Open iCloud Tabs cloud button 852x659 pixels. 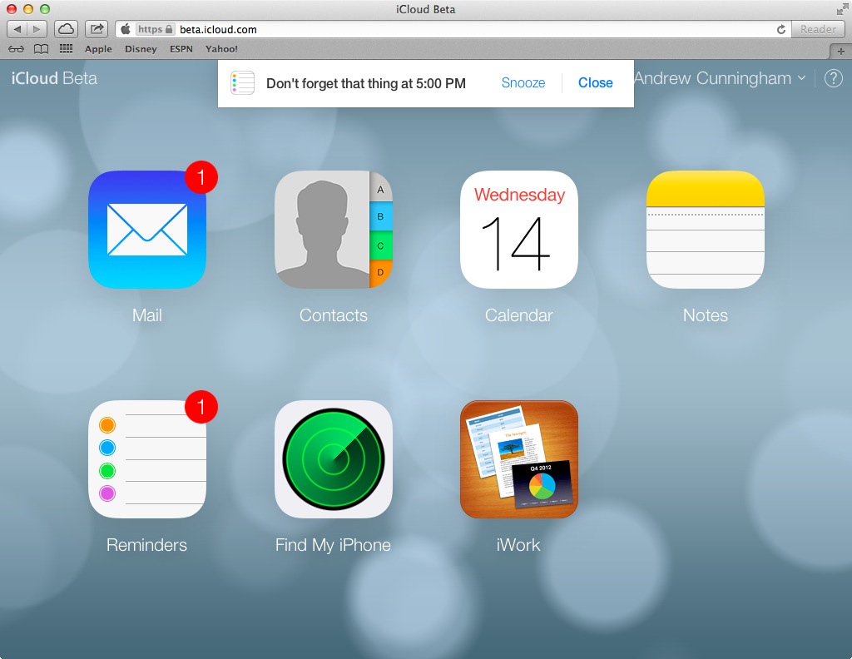pyautogui.click(x=66, y=29)
